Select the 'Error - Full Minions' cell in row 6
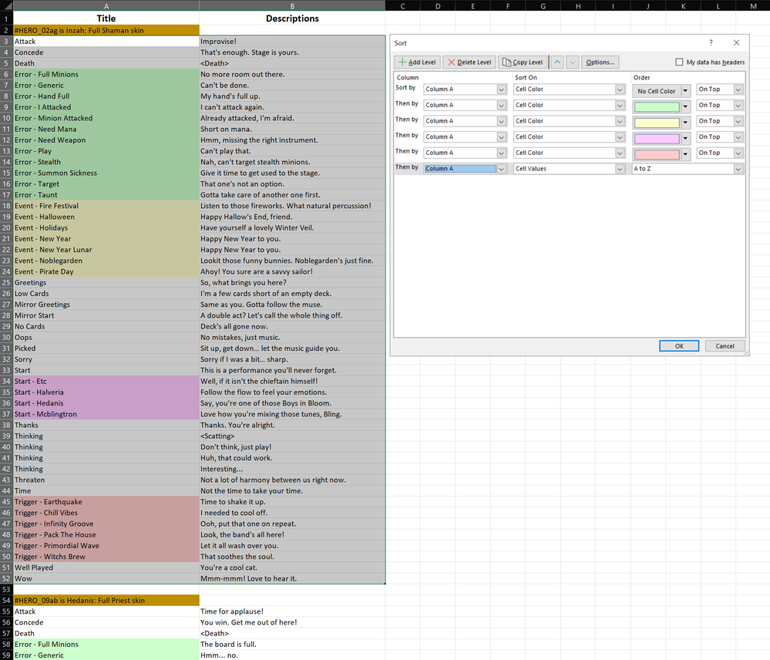 [x=106, y=74]
